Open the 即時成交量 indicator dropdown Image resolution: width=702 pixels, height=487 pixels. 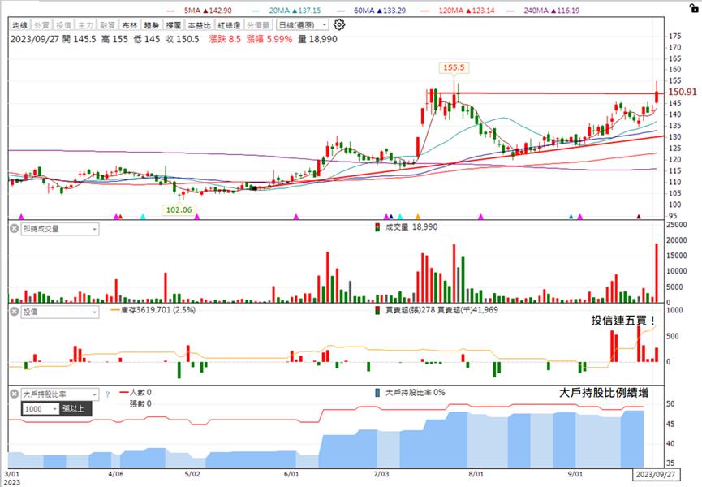60,229
